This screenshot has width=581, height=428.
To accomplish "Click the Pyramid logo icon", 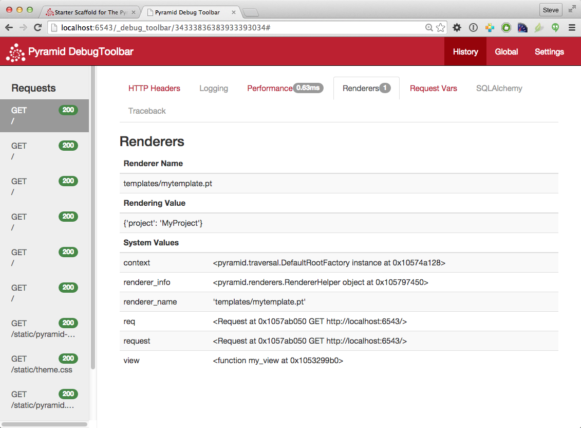I will tap(15, 52).
